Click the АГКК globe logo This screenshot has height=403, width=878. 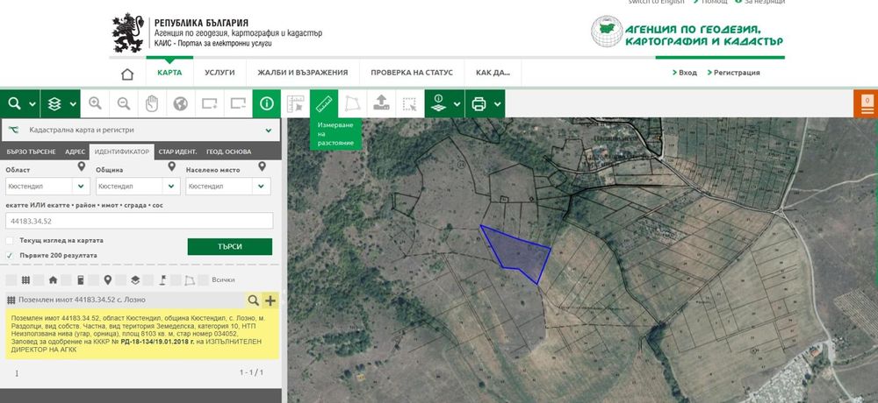(x=607, y=32)
